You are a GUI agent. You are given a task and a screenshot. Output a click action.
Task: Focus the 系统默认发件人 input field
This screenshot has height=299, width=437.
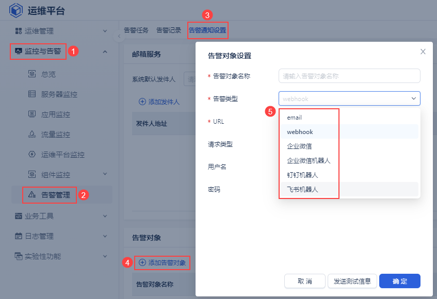tap(190, 79)
